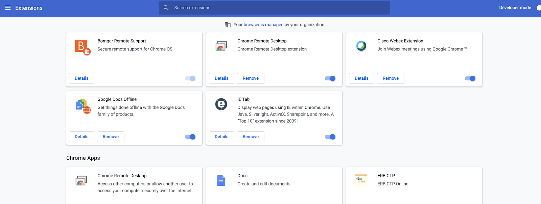Click the 'ERB CTP Online' description text

(393, 184)
